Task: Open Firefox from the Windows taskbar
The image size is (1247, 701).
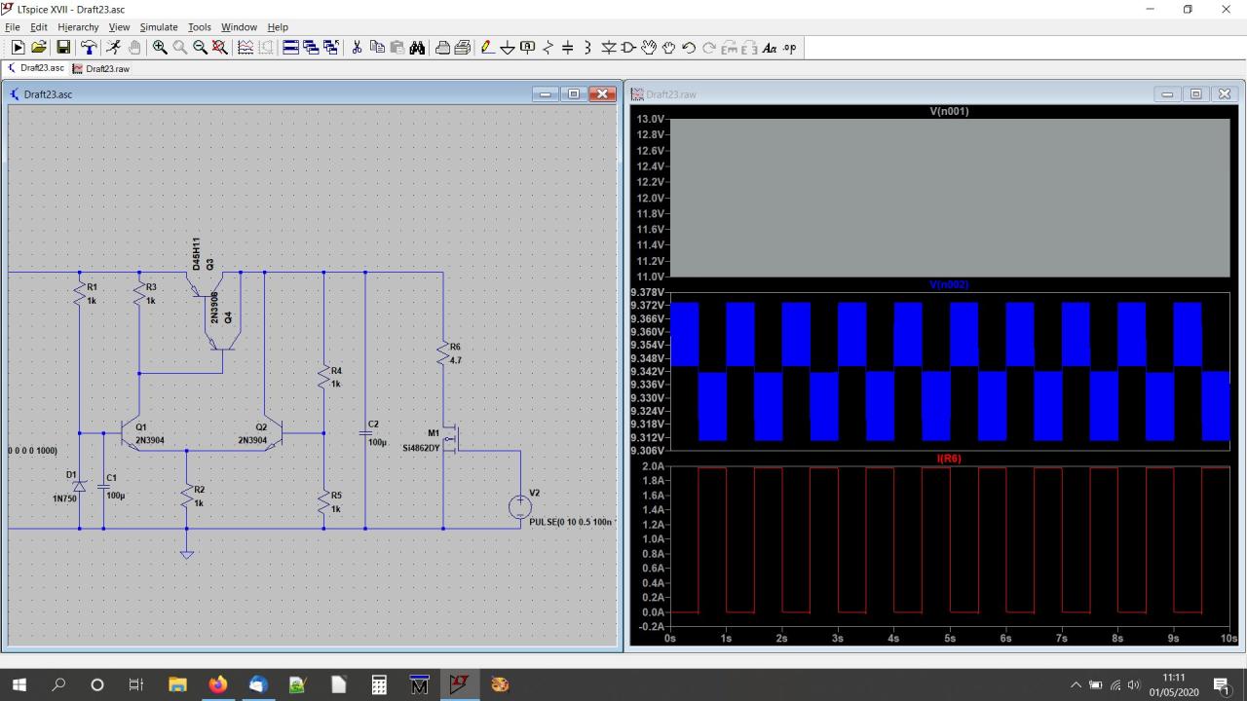Action: click(217, 684)
